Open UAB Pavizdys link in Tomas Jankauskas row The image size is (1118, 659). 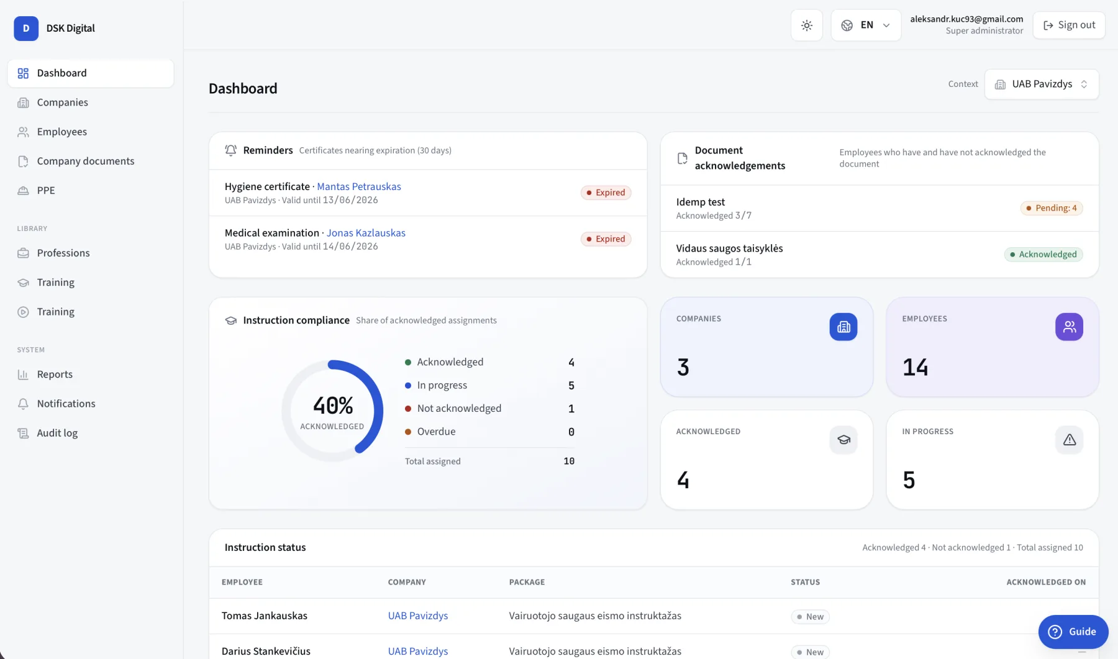tap(418, 616)
